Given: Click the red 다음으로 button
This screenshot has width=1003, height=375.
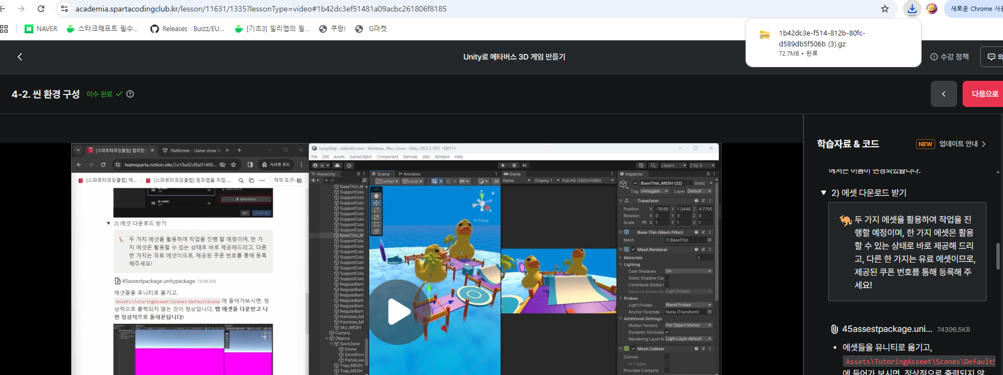Looking at the screenshot, I should pos(983,94).
